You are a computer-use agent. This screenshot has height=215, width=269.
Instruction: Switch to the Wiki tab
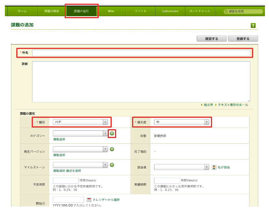click(x=111, y=11)
